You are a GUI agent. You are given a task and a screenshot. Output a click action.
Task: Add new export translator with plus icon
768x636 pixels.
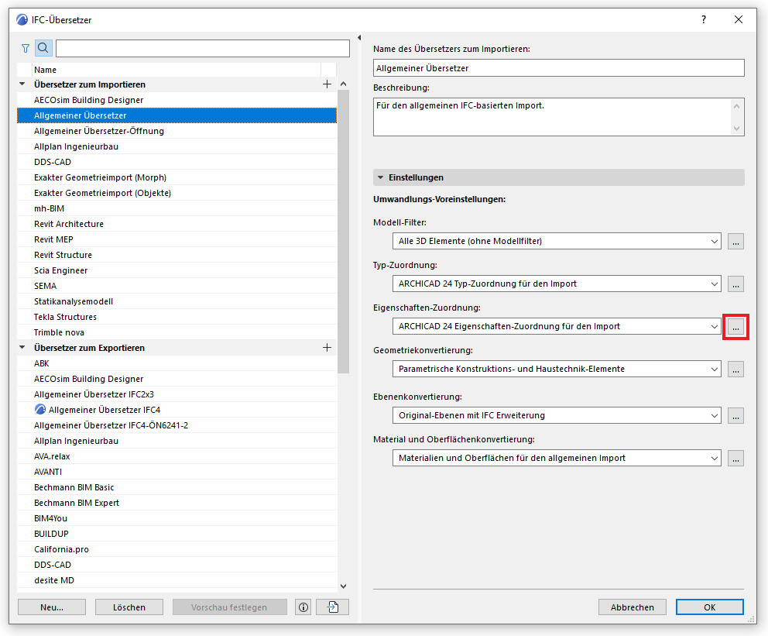pos(327,348)
